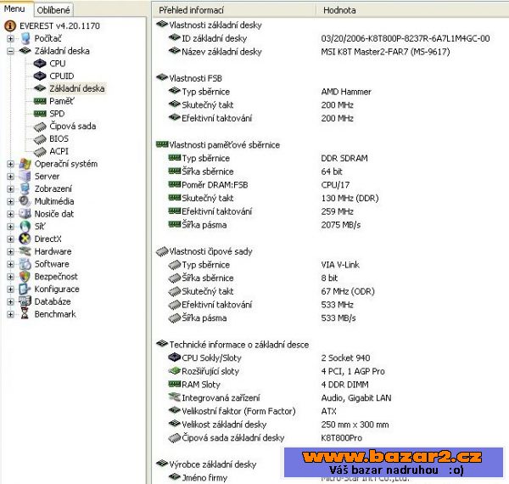Image resolution: width=509 pixels, height=484 pixels.
Task: Click the RAM Sloty row
Action: click(x=268, y=385)
